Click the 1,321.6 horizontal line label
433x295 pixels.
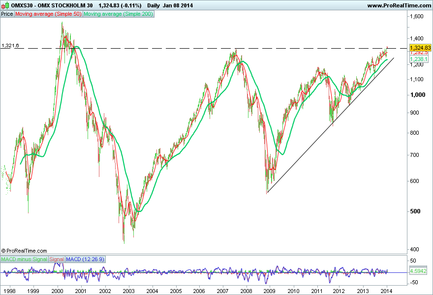coord(10,46)
